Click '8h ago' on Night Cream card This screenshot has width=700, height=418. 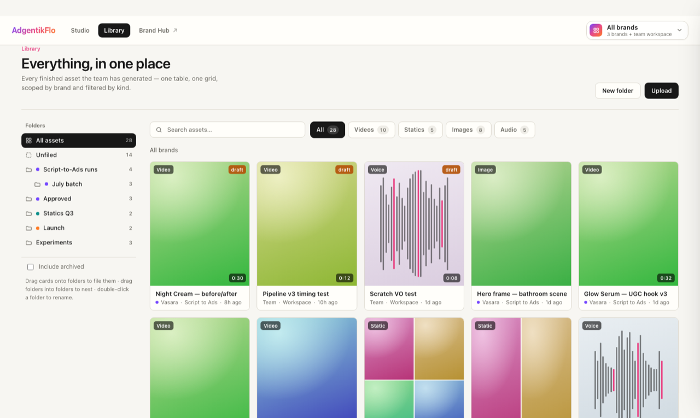pos(232,303)
